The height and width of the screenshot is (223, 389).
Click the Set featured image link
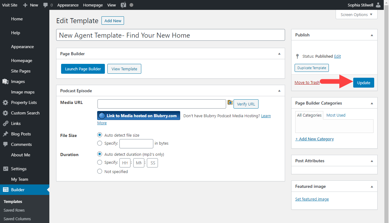pyautogui.click(x=312, y=199)
